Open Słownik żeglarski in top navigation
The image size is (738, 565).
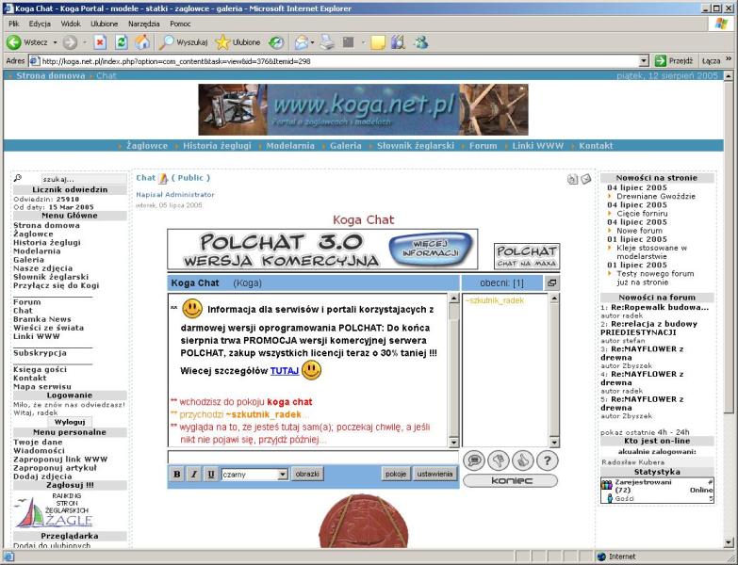click(x=415, y=146)
